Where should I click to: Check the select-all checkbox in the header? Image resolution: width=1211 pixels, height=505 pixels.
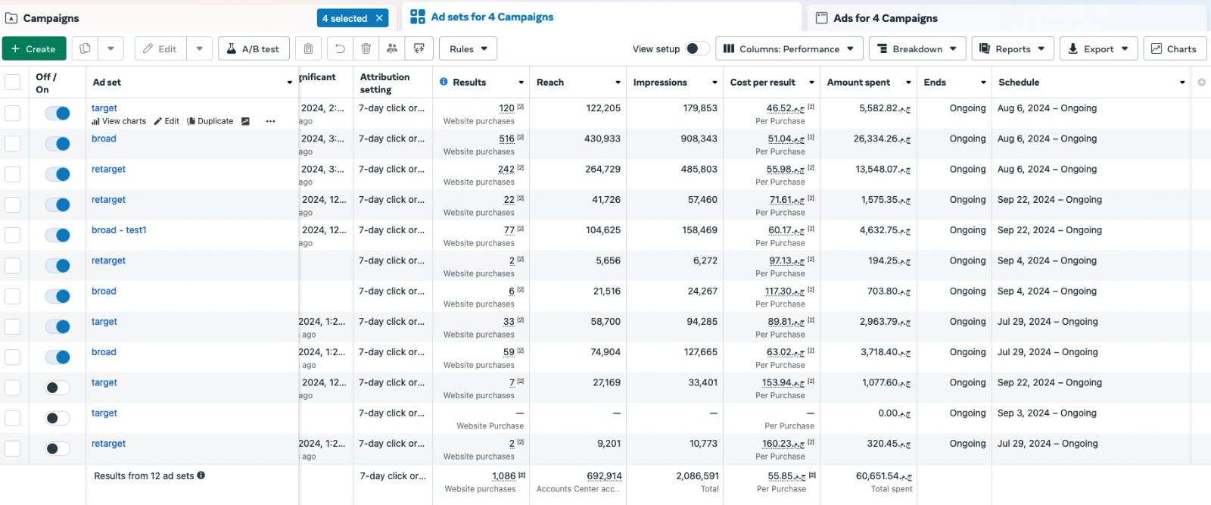click(13, 82)
